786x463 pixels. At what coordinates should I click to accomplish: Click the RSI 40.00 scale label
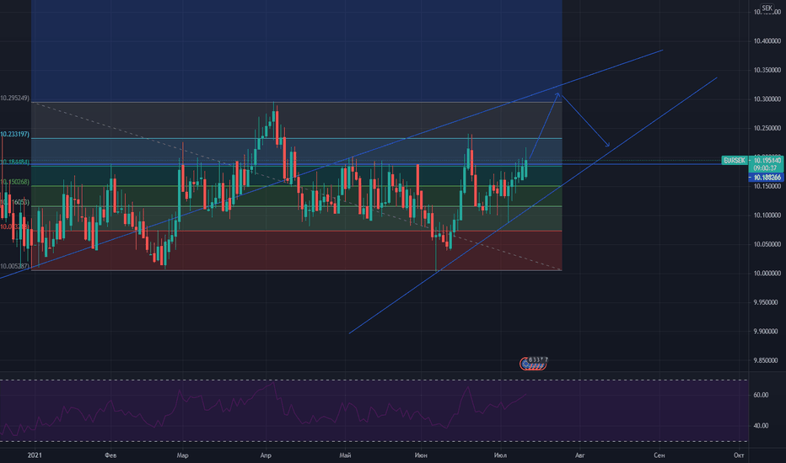761,426
